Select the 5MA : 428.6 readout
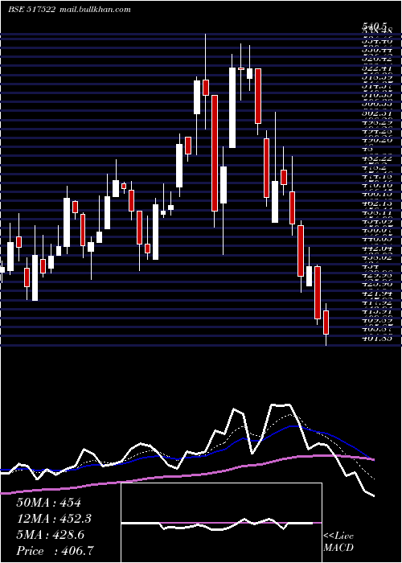This screenshot has height=563, width=402. point(50,535)
